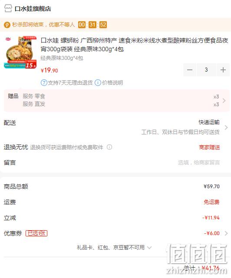Open the 价格说明 info icon

coord(98,83)
